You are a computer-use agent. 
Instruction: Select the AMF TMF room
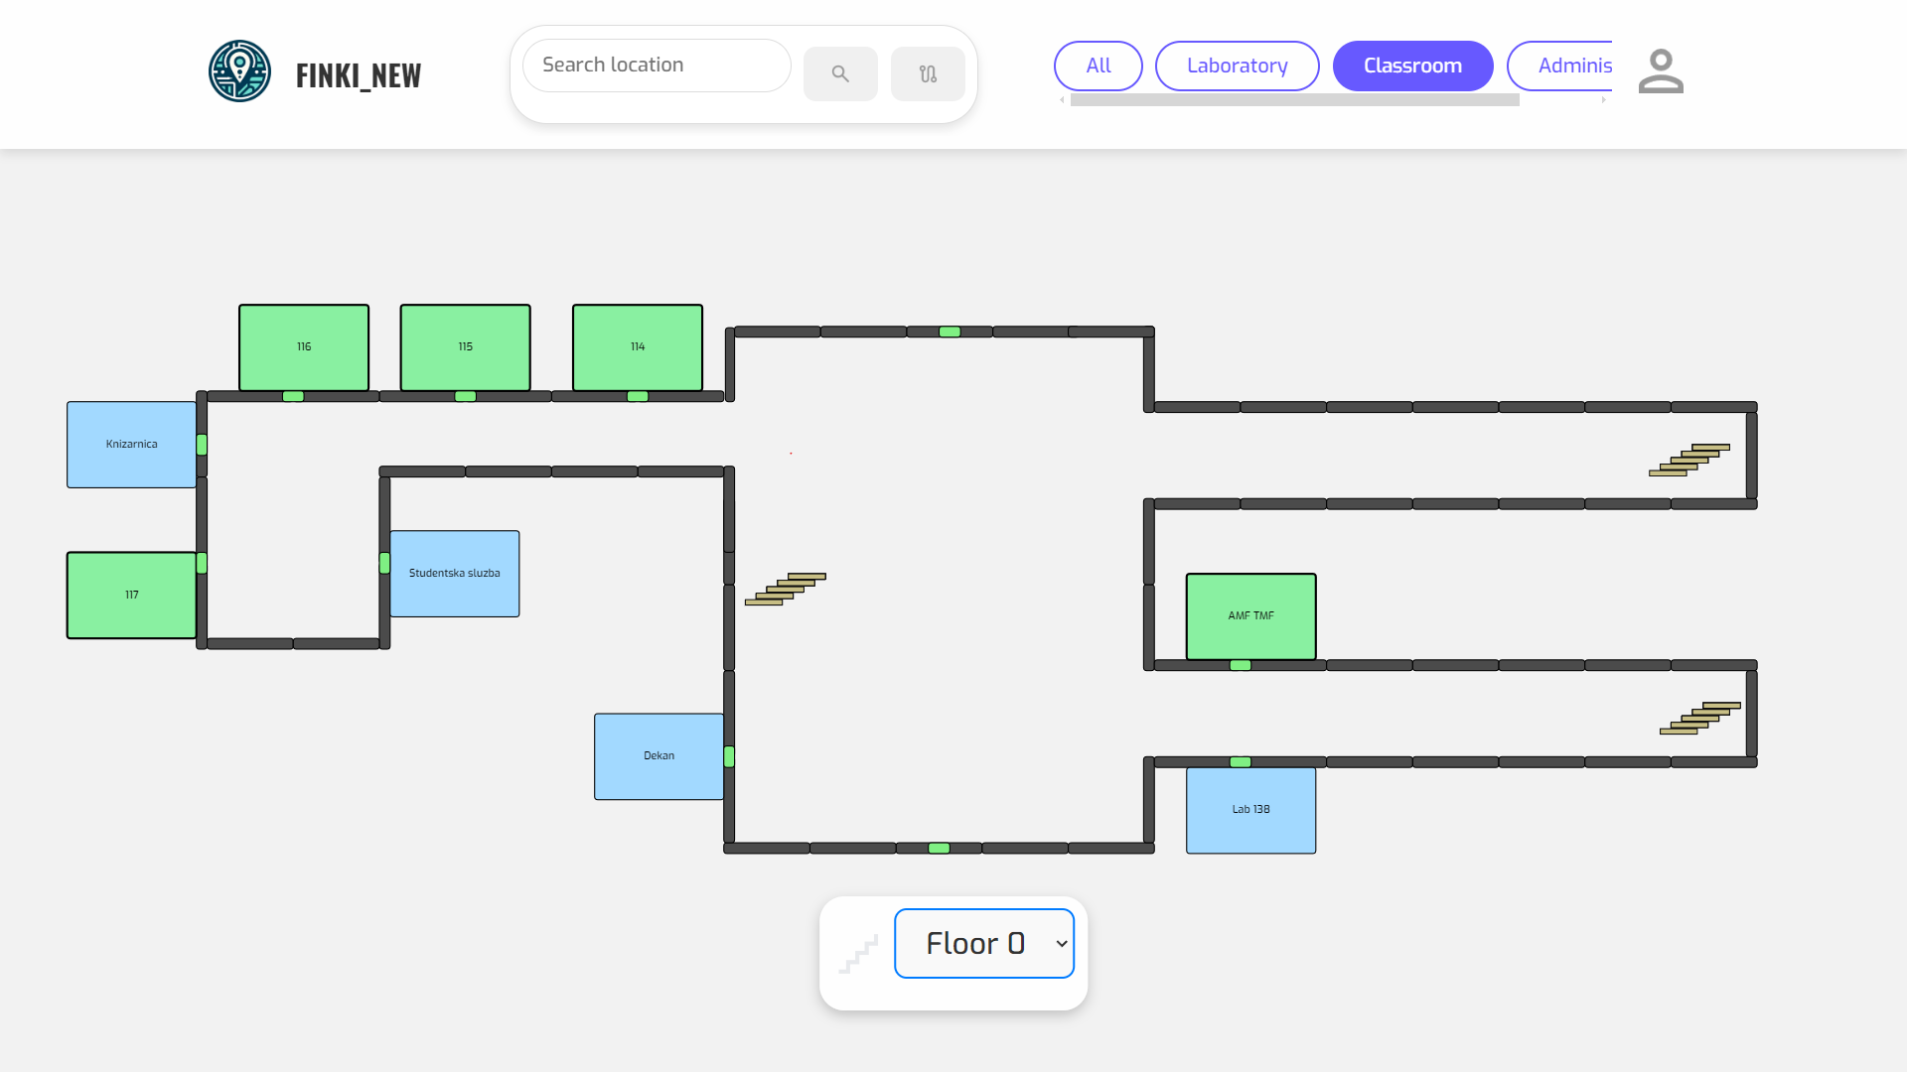point(1250,615)
